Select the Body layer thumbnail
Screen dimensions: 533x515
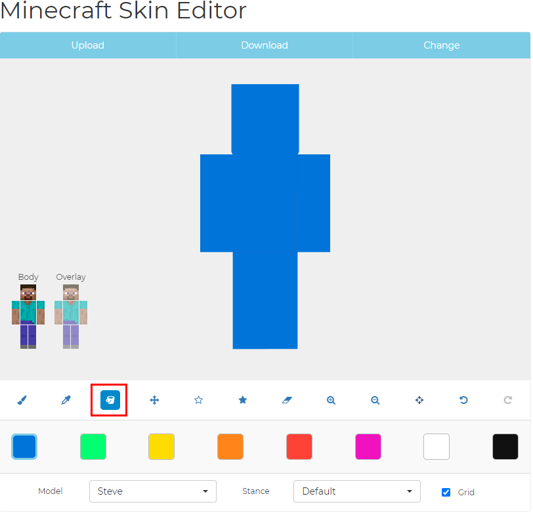(x=28, y=317)
